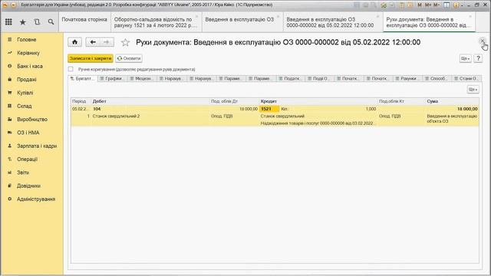Open help with the question mark button
491x276 pixels.
tap(478, 58)
